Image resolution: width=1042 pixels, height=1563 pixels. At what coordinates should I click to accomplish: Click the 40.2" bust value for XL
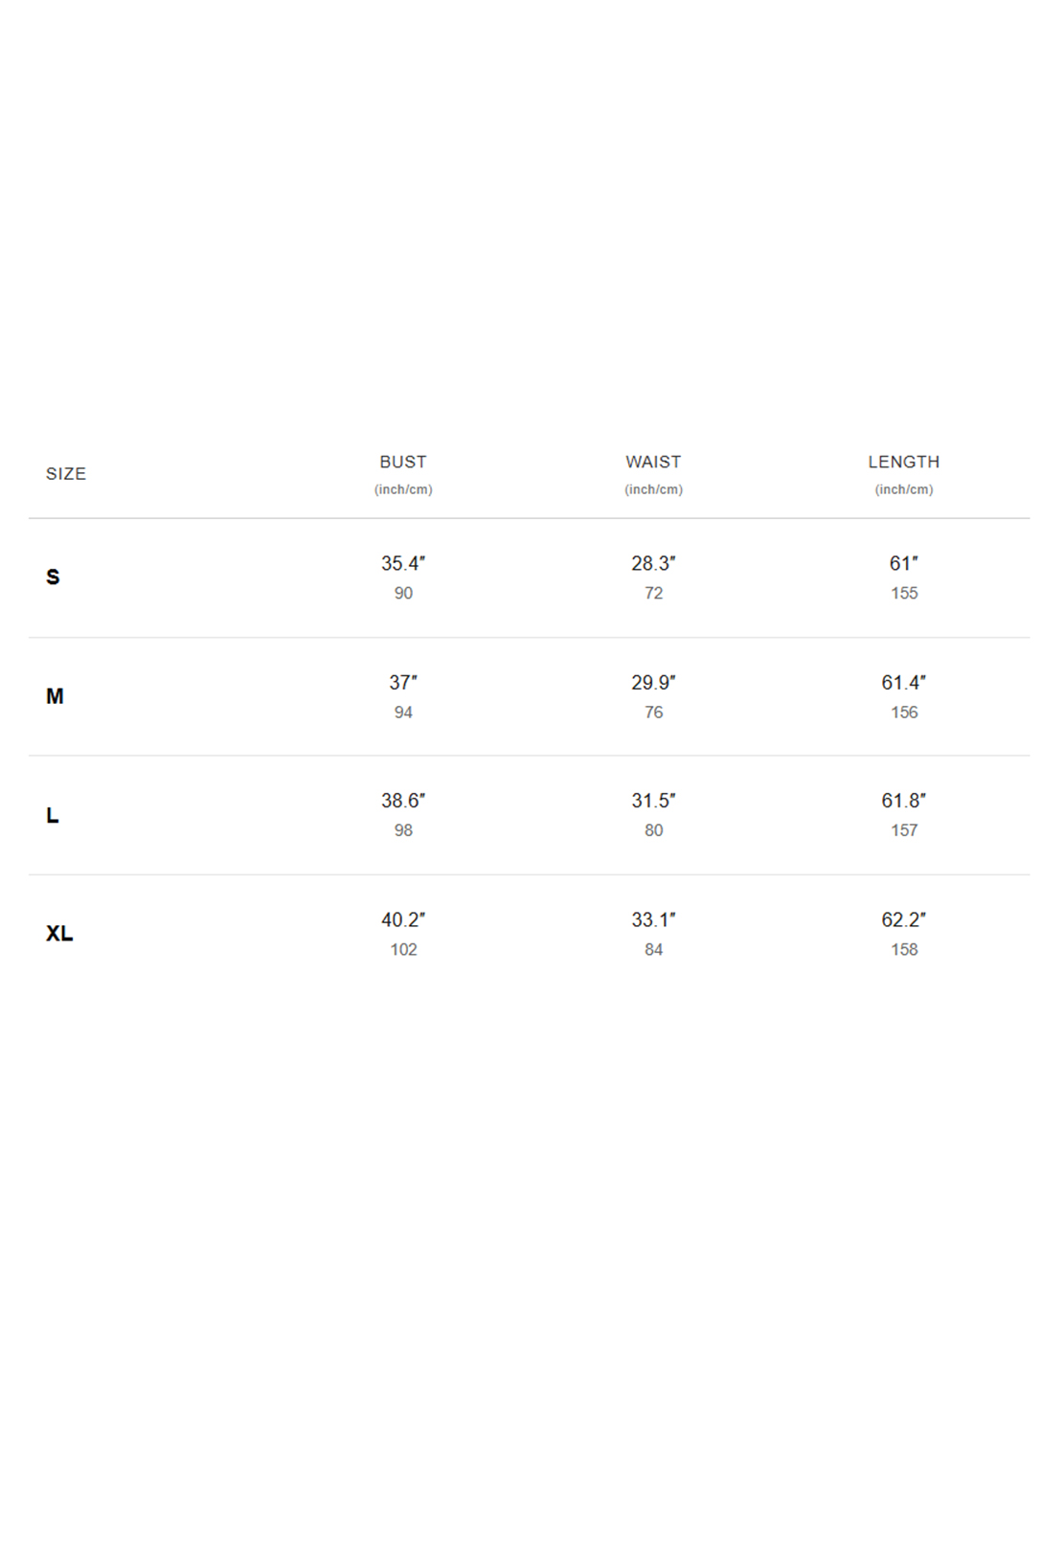[403, 919]
